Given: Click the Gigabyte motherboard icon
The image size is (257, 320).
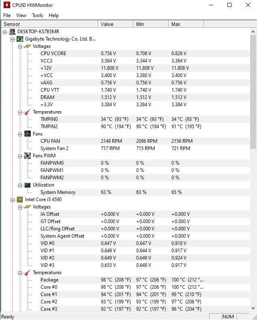Looking at the screenshot, I should click(20, 39).
